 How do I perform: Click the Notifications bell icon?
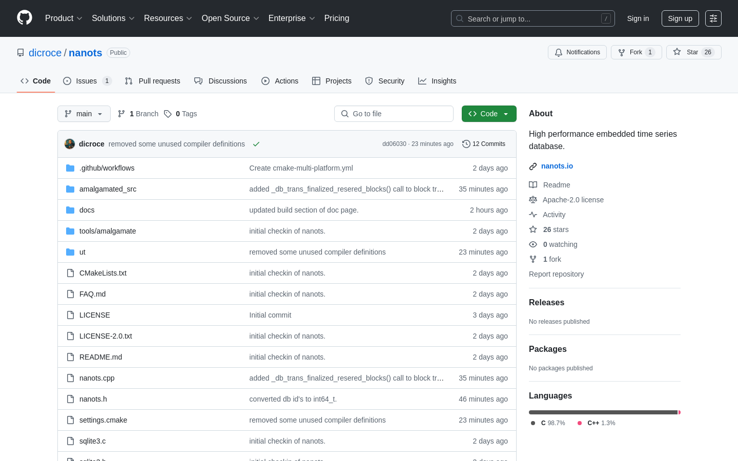pos(559,52)
